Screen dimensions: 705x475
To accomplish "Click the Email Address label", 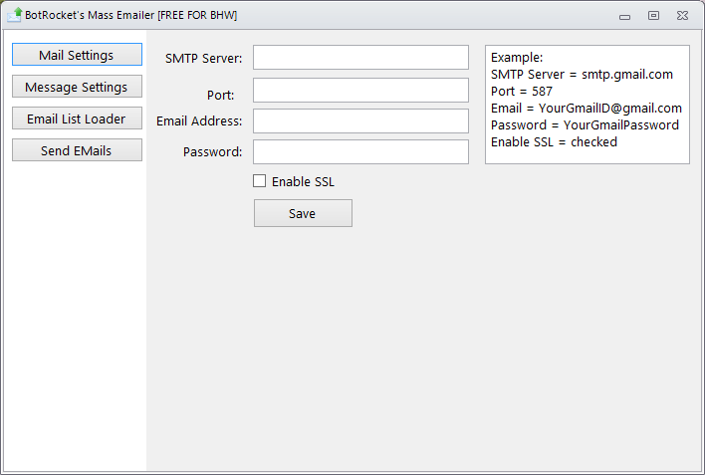I will coord(199,121).
